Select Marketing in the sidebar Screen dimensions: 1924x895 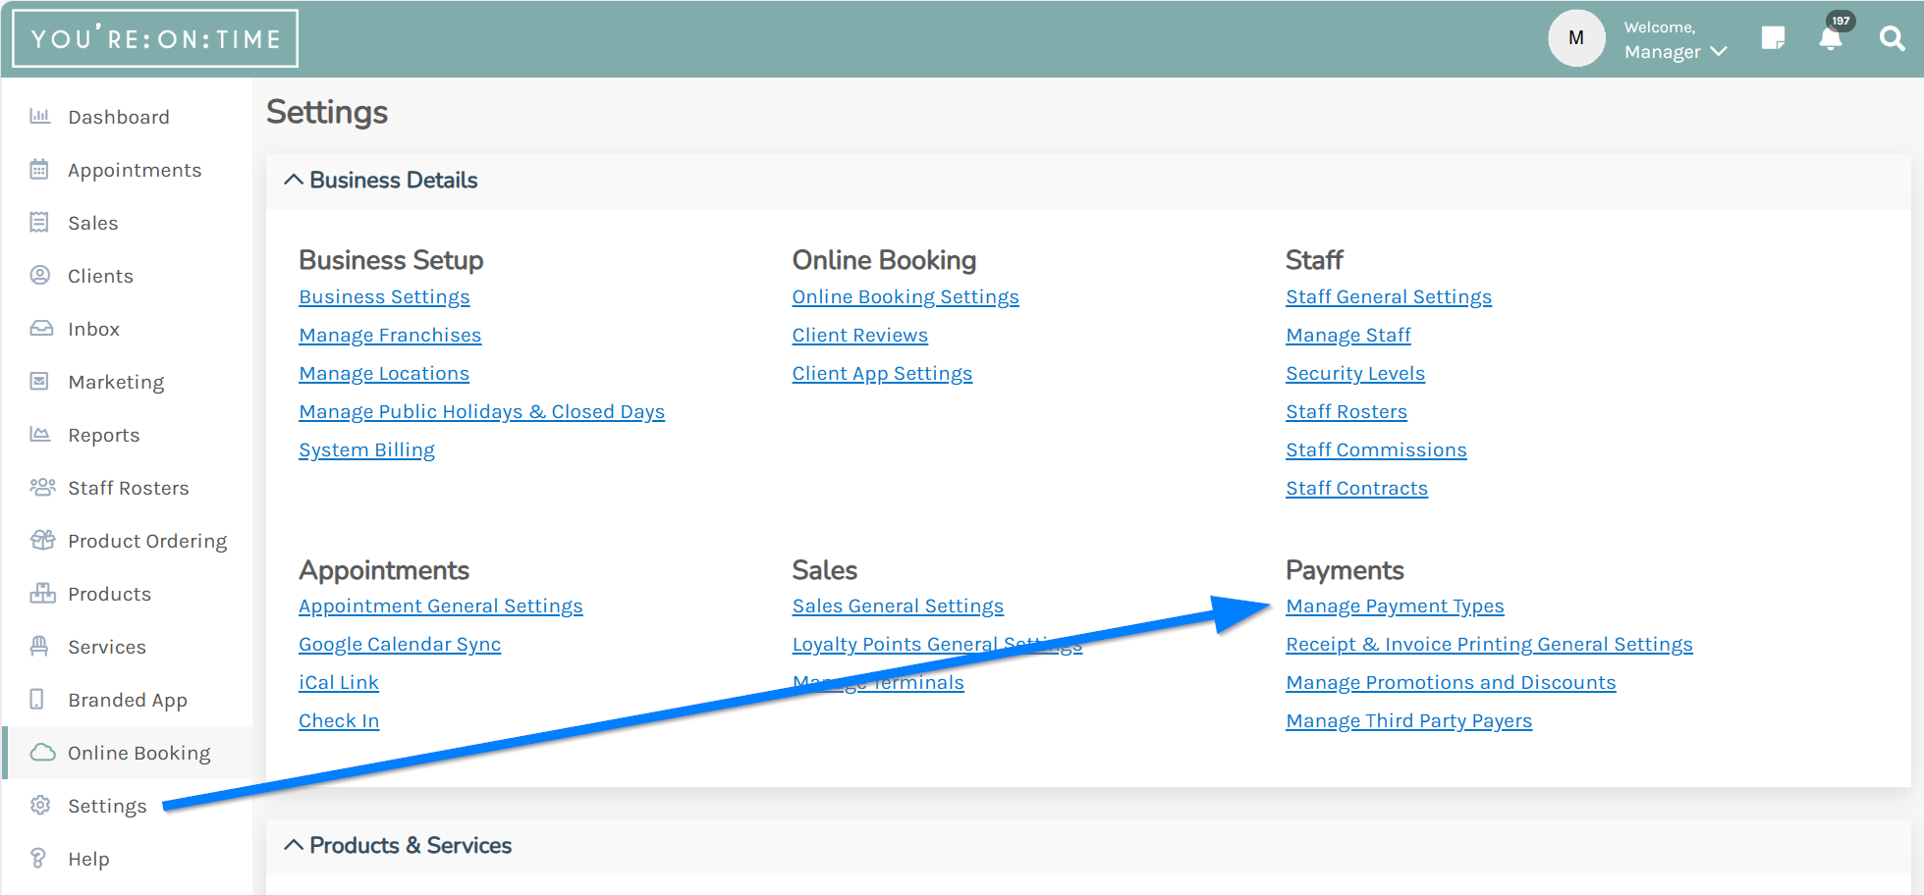click(116, 382)
